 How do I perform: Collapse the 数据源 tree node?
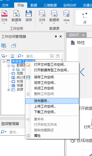[x=9, y=66]
